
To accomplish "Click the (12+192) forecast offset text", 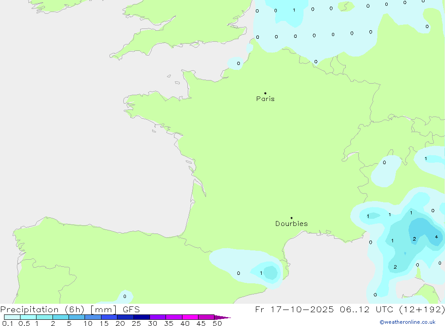I will (422, 310).
